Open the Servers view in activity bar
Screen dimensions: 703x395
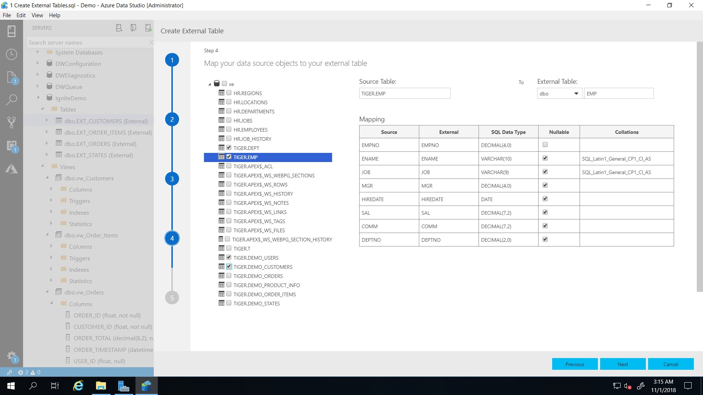pos(11,31)
